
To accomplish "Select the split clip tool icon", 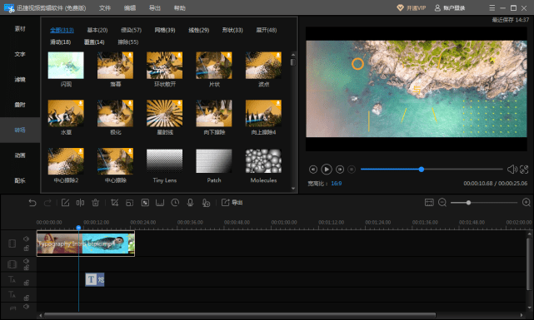I will [x=80, y=203].
